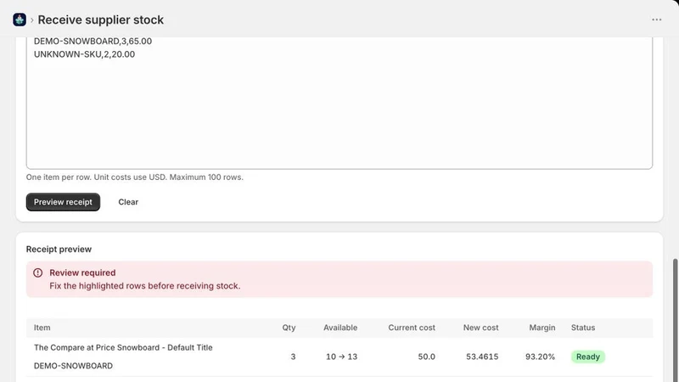This screenshot has width=679, height=382.
Task: Click the Available column header
Action: pyautogui.click(x=340, y=328)
